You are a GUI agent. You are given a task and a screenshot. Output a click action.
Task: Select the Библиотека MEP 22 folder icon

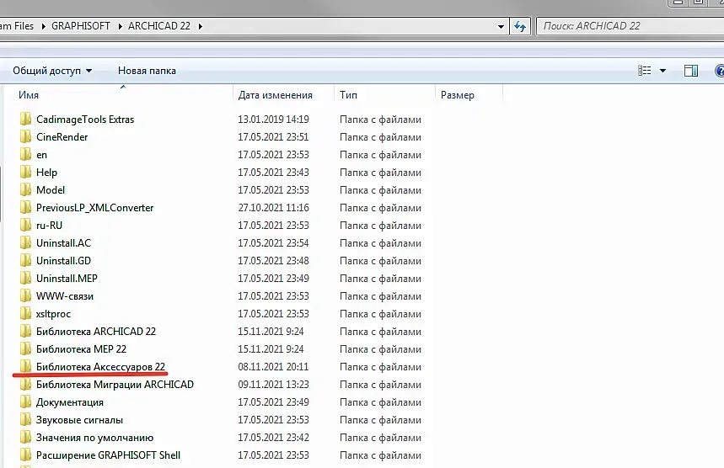[26, 349]
